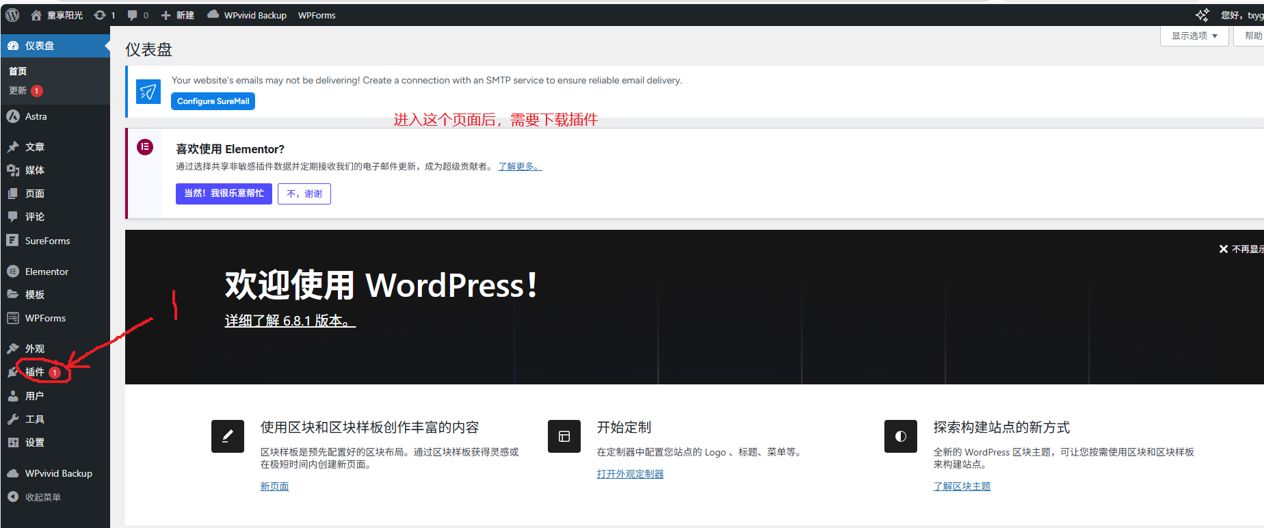Open SureForms icon in sidebar

pos(13,240)
